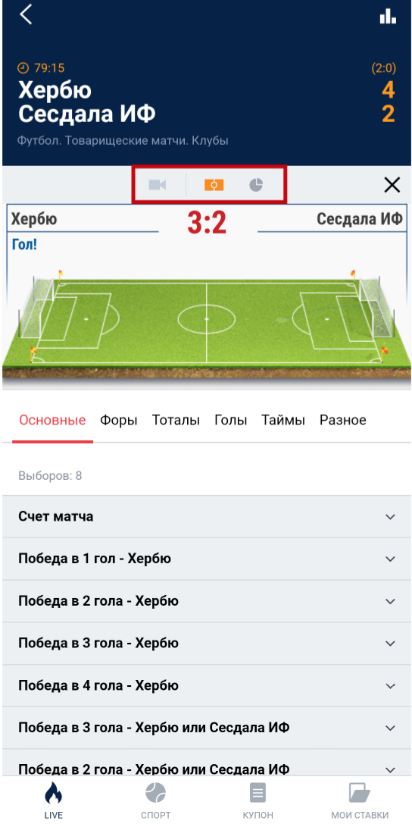Go back using the top-left arrow

tap(26, 14)
